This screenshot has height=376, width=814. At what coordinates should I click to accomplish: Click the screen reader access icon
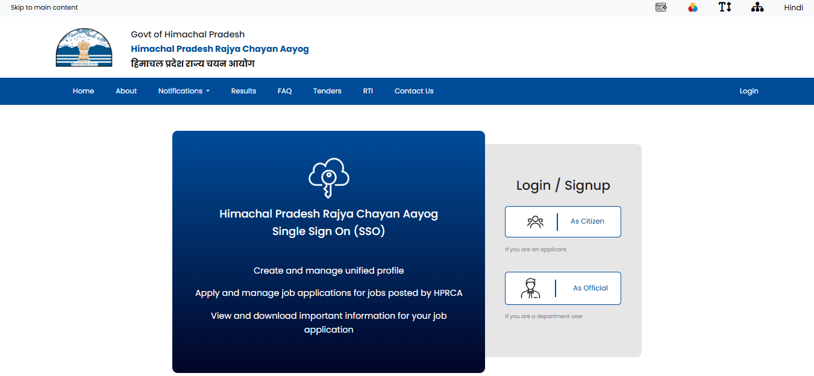tap(661, 7)
